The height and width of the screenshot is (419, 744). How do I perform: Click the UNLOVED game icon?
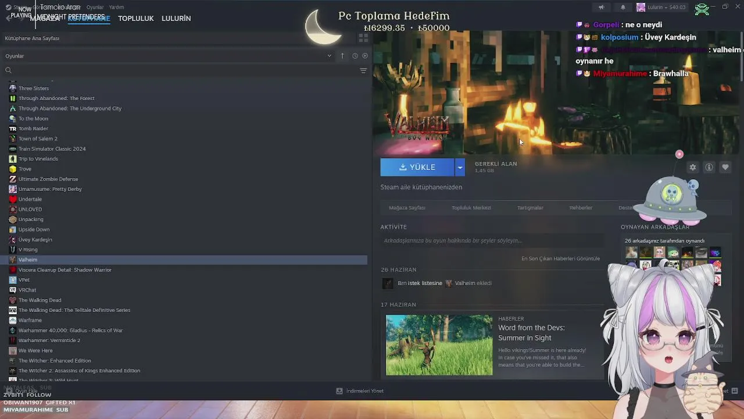click(13, 210)
